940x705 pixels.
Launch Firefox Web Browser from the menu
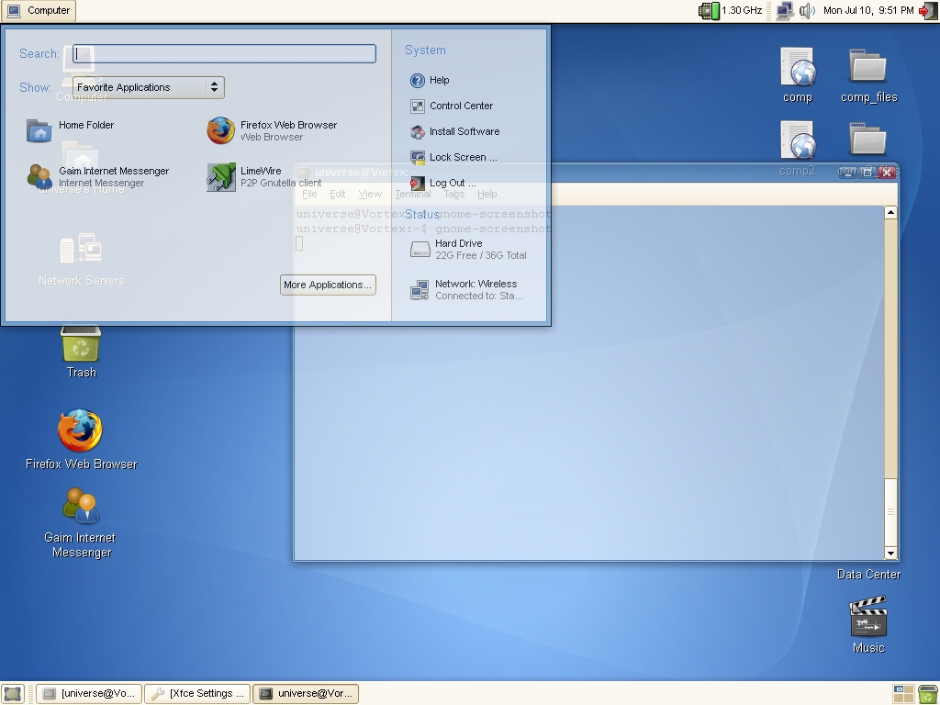pos(272,130)
